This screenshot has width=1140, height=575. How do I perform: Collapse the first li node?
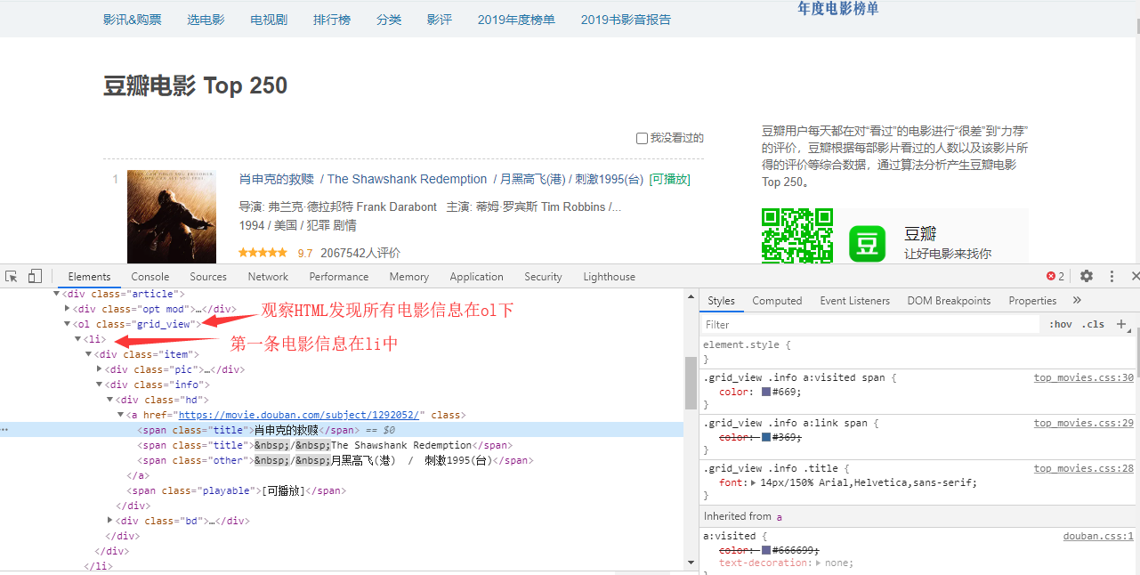pyautogui.click(x=78, y=339)
